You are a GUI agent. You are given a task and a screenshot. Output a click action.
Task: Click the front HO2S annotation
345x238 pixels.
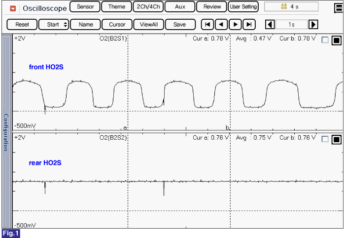tap(46, 67)
